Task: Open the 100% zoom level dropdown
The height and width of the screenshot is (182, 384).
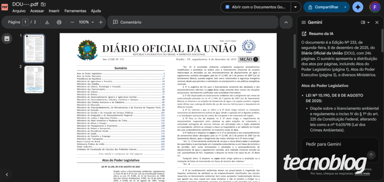Action: click(86, 22)
